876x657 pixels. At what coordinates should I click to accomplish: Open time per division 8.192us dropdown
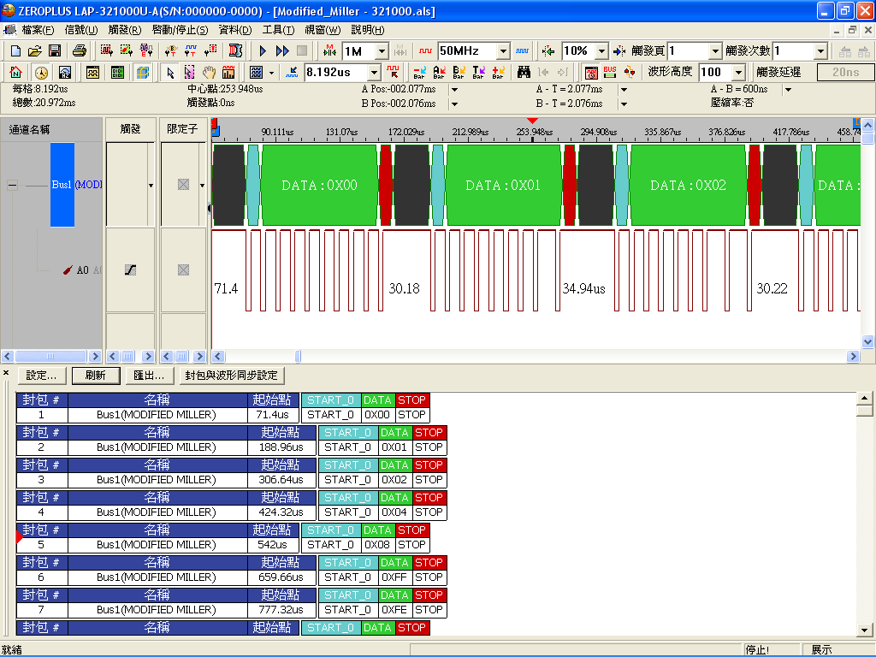pos(374,72)
